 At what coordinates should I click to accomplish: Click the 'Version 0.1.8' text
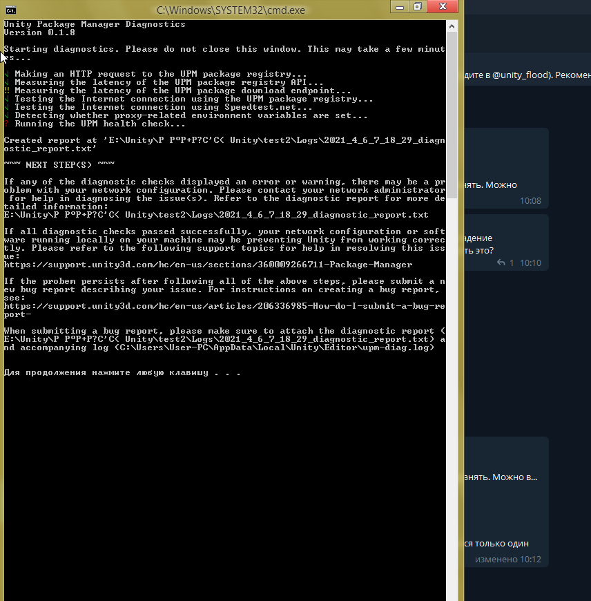pyautogui.click(x=39, y=32)
